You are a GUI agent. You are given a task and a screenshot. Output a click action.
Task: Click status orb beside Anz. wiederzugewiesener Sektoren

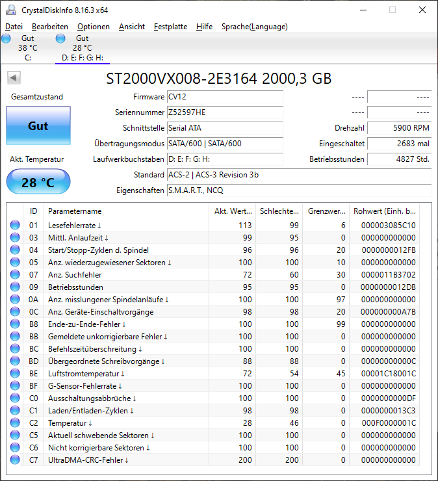click(15, 262)
